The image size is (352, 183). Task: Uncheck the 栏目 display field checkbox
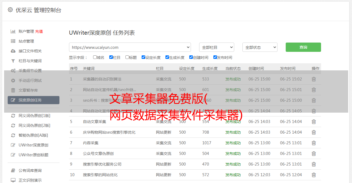click(111, 57)
